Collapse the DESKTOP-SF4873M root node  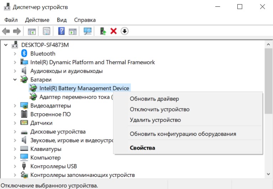point(6,45)
